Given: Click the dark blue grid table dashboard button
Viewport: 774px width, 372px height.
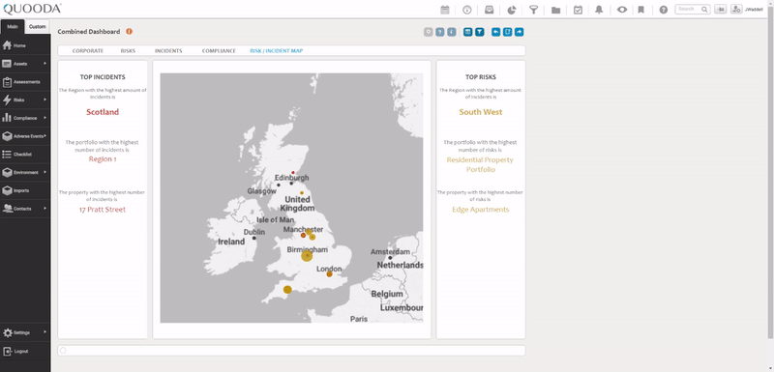Looking at the screenshot, I should point(468,32).
